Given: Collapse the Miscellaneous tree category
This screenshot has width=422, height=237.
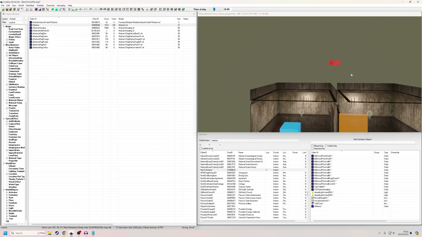Looking at the screenshot, I should pos(4,45).
